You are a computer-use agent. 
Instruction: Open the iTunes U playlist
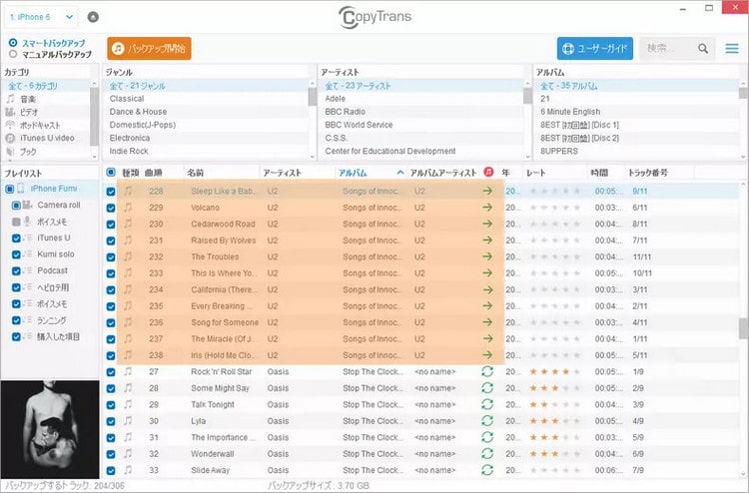(54, 238)
